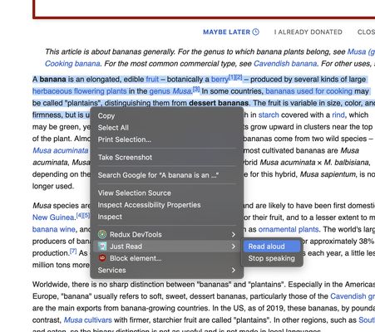375x332 pixels.
Task: Open the Redux DevTools menu item
Action: [x=167, y=235]
